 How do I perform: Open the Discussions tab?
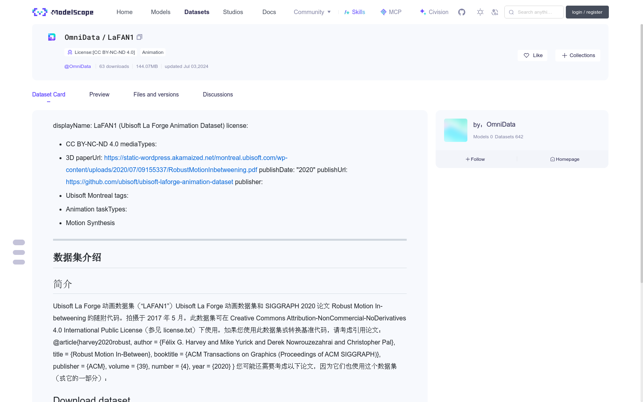[218, 94]
